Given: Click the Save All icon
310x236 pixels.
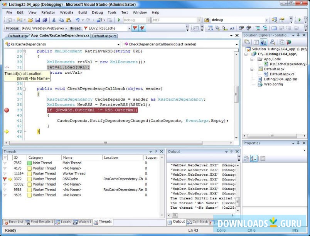Looking at the screenshot, I should (45, 20).
